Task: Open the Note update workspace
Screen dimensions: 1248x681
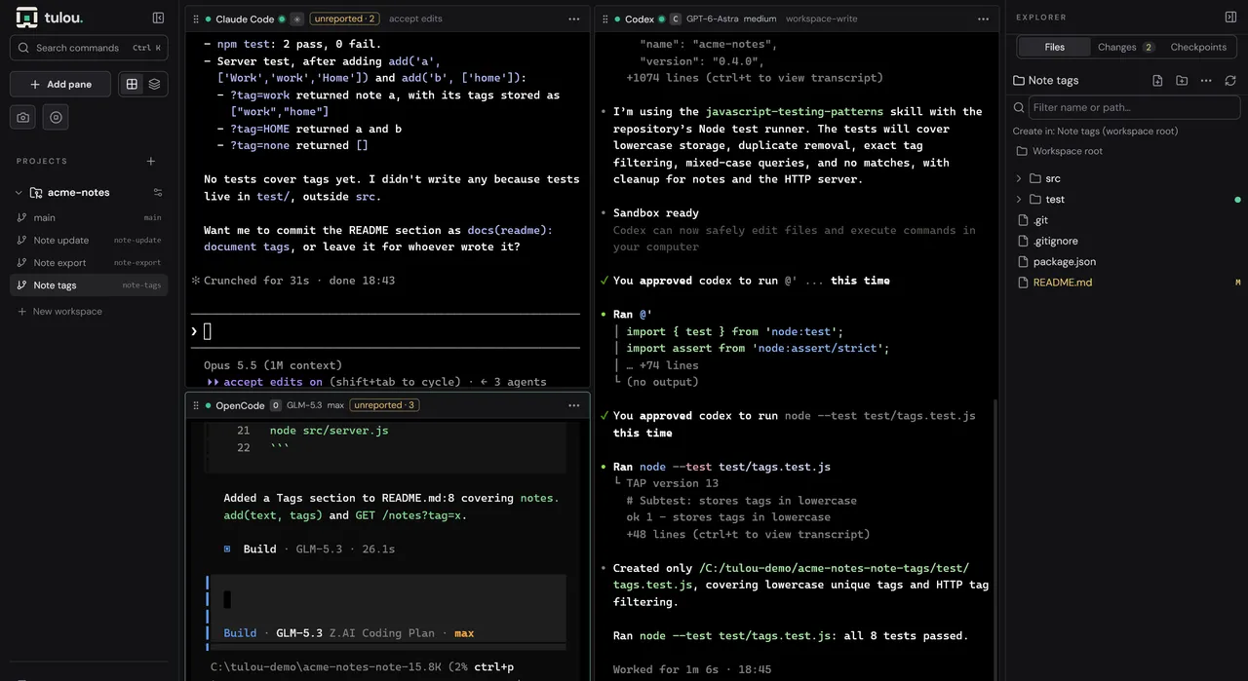Action: pos(89,240)
